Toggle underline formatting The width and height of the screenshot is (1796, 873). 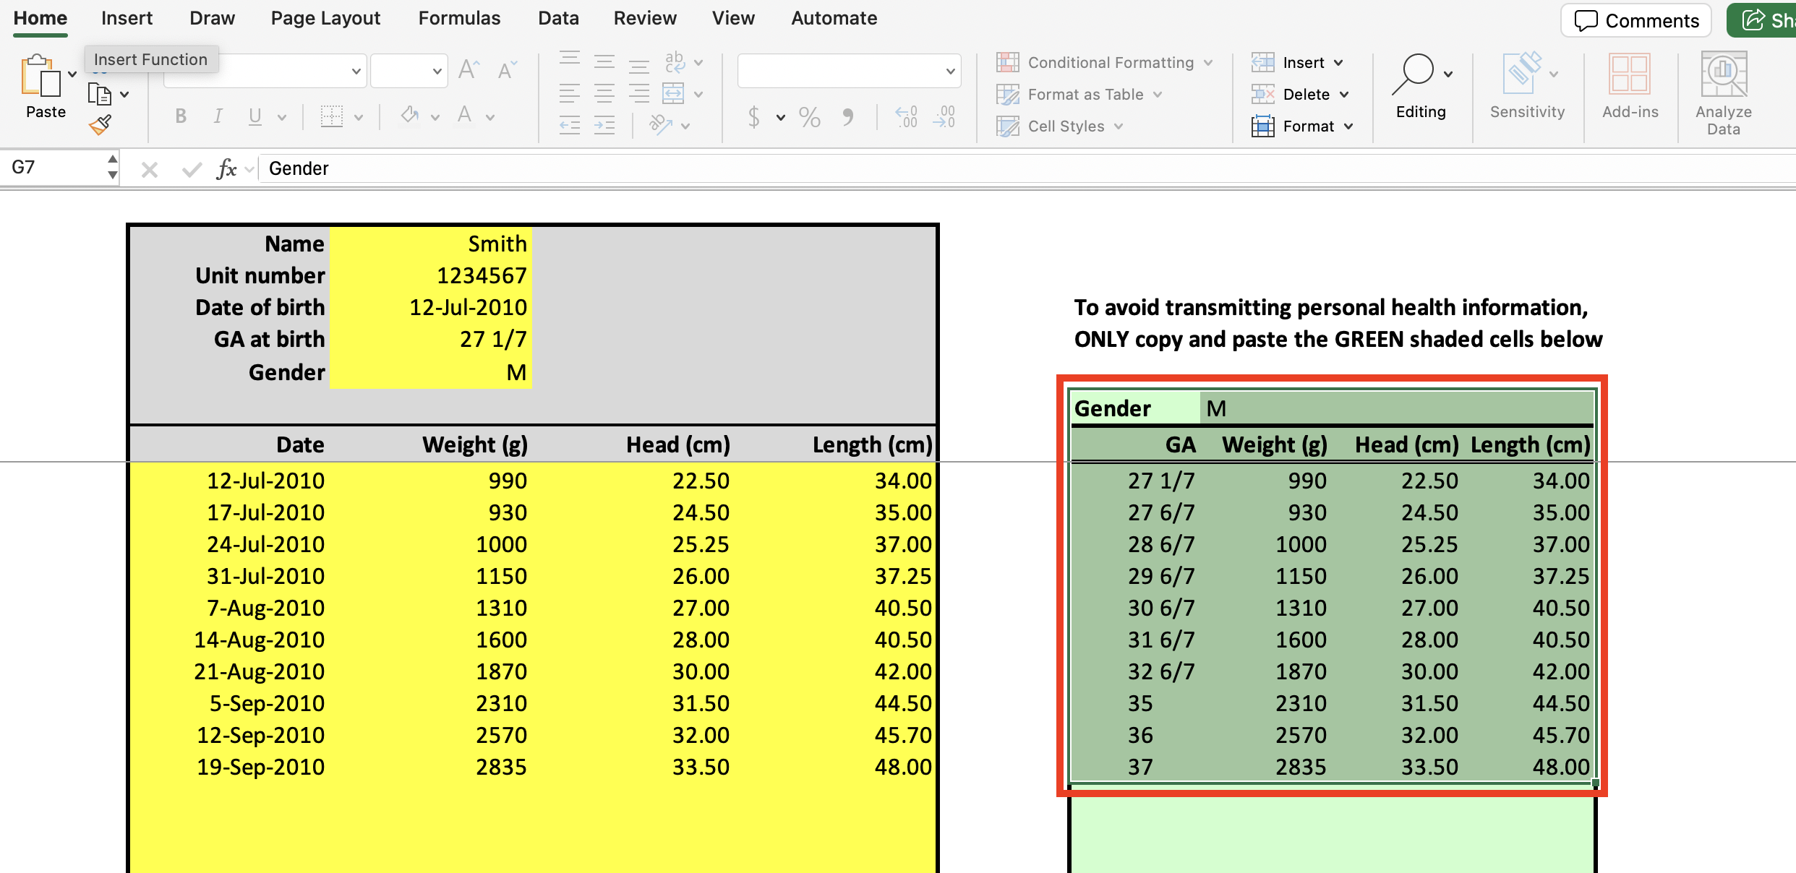[255, 116]
